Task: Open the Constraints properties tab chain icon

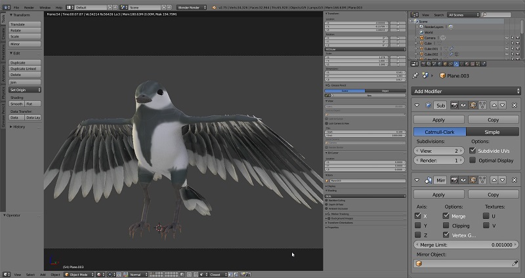Action: point(450,64)
